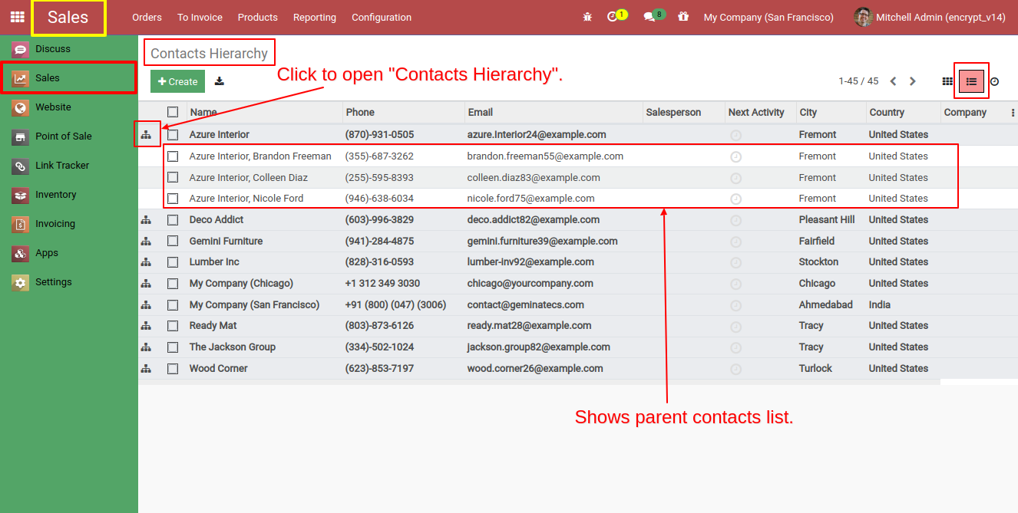
Task: Export records with the download icon
Action: tap(219, 81)
